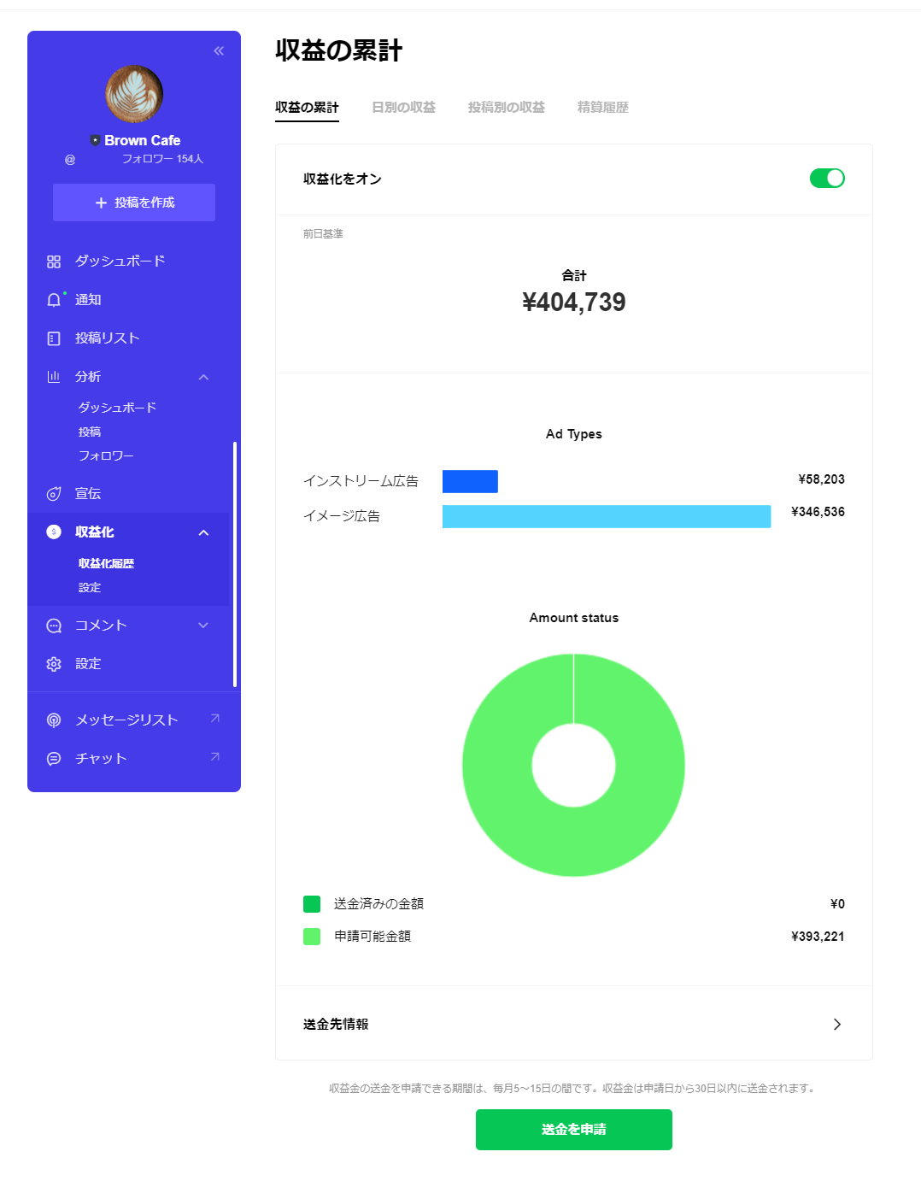This screenshot has width=921, height=1187.
Task: Collapse the 分析 section chevron
Action: pyautogui.click(x=203, y=377)
